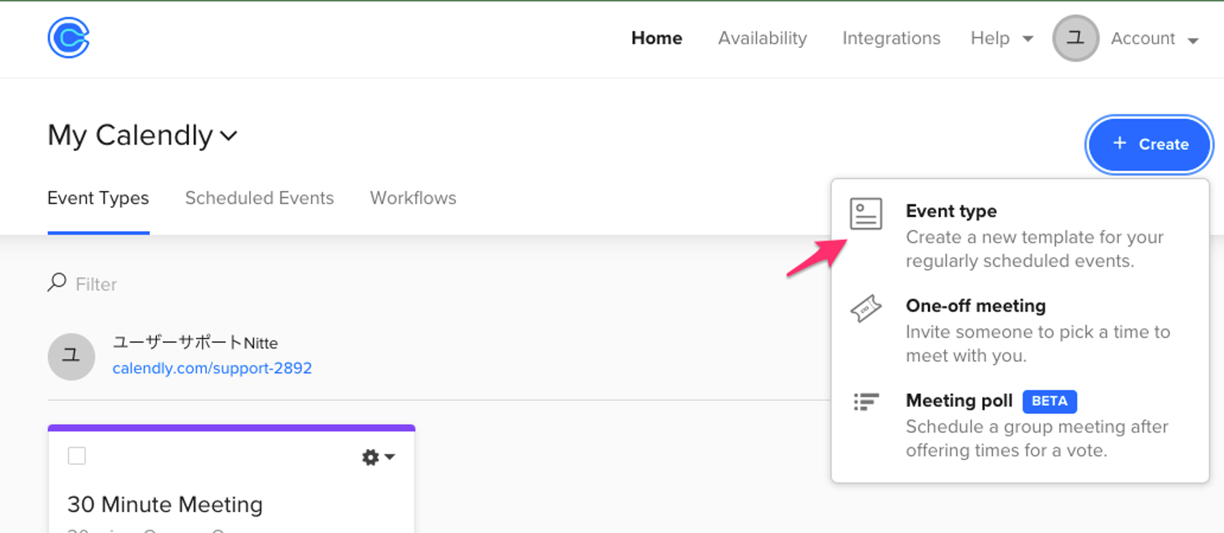The image size is (1224, 533).
Task: Click the Event type template icon
Action: point(865,213)
